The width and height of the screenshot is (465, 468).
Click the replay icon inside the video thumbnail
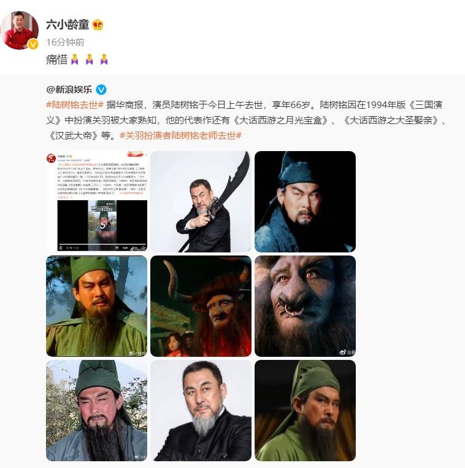(102, 225)
